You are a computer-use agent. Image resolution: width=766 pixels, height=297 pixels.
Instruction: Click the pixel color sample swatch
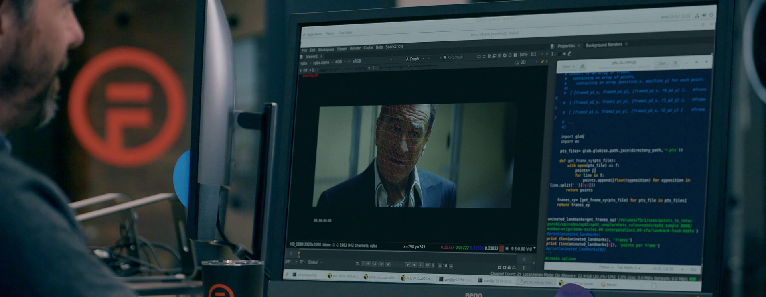(x=502, y=249)
